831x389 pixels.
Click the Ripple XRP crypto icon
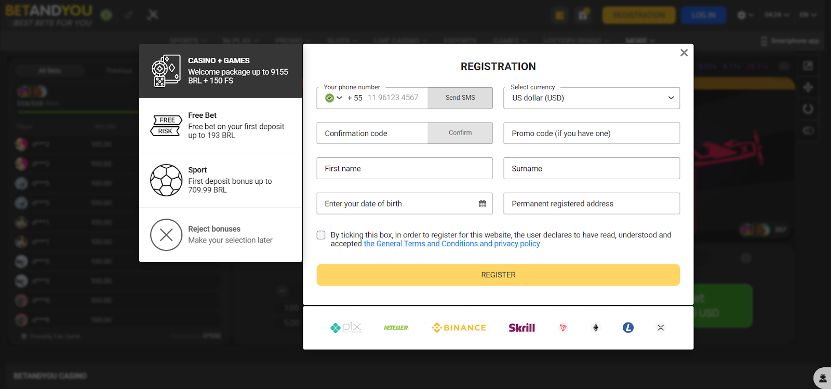661,328
